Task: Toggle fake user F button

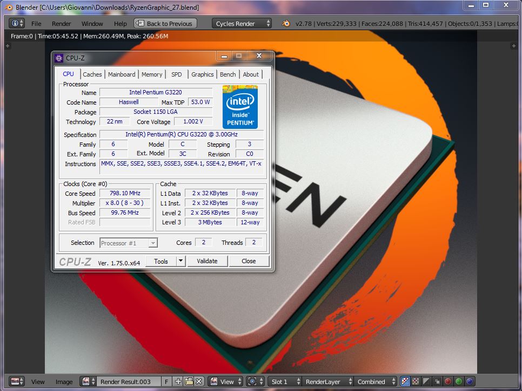Action: point(166,381)
